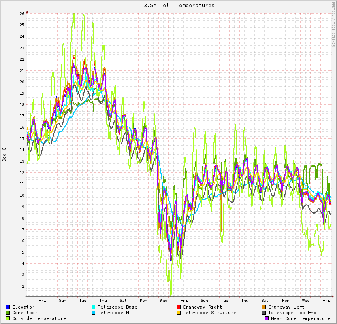Click the "Mean Dome Temperature" legend text
Image resolution: width=337 pixels, height=324 pixels.
301,318
